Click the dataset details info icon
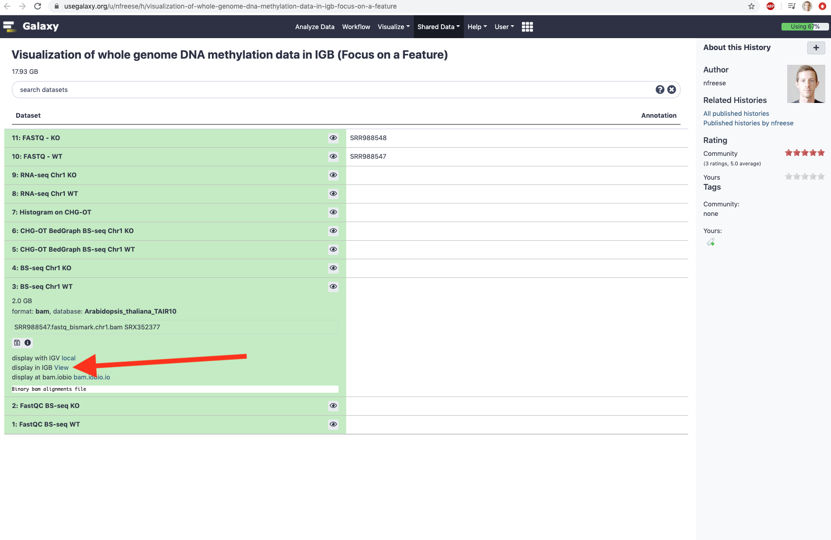This screenshot has height=540, width=831. [28, 343]
